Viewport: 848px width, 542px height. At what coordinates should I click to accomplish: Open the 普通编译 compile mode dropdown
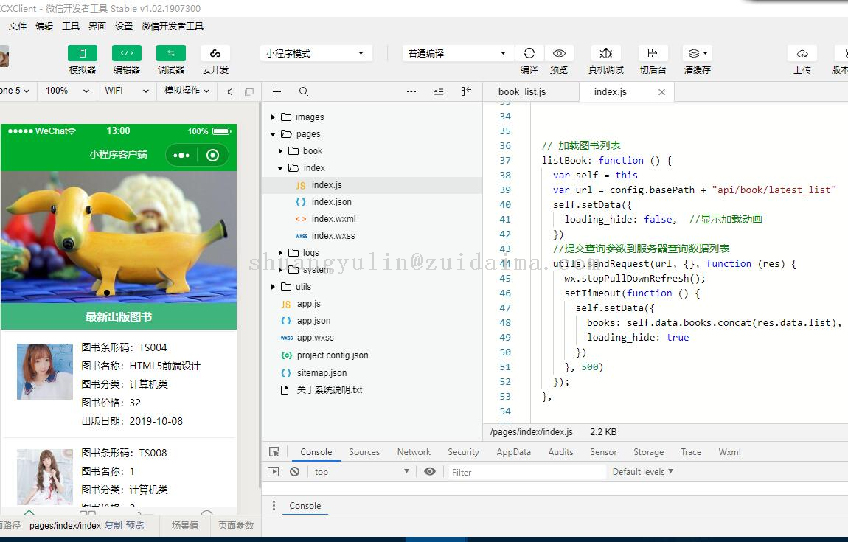(x=457, y=53)
